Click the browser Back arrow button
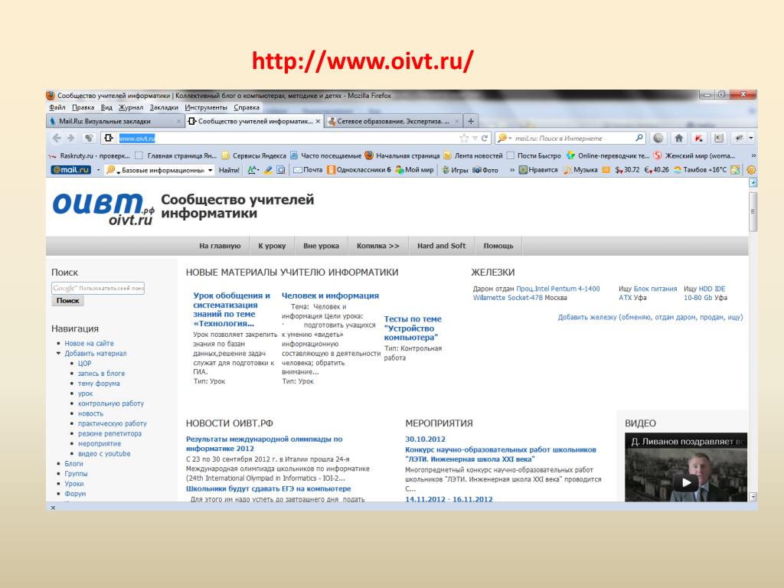 (x=57, y=138)
